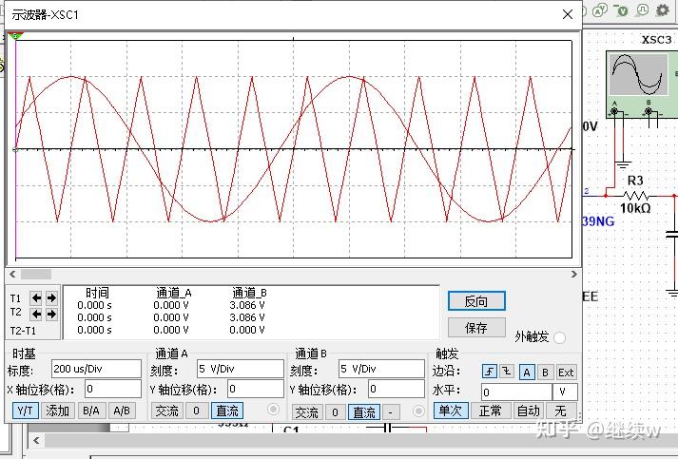Close the 示波器-XSC1 oscilloscope window
678x459 pixels.
coord(568,14)
